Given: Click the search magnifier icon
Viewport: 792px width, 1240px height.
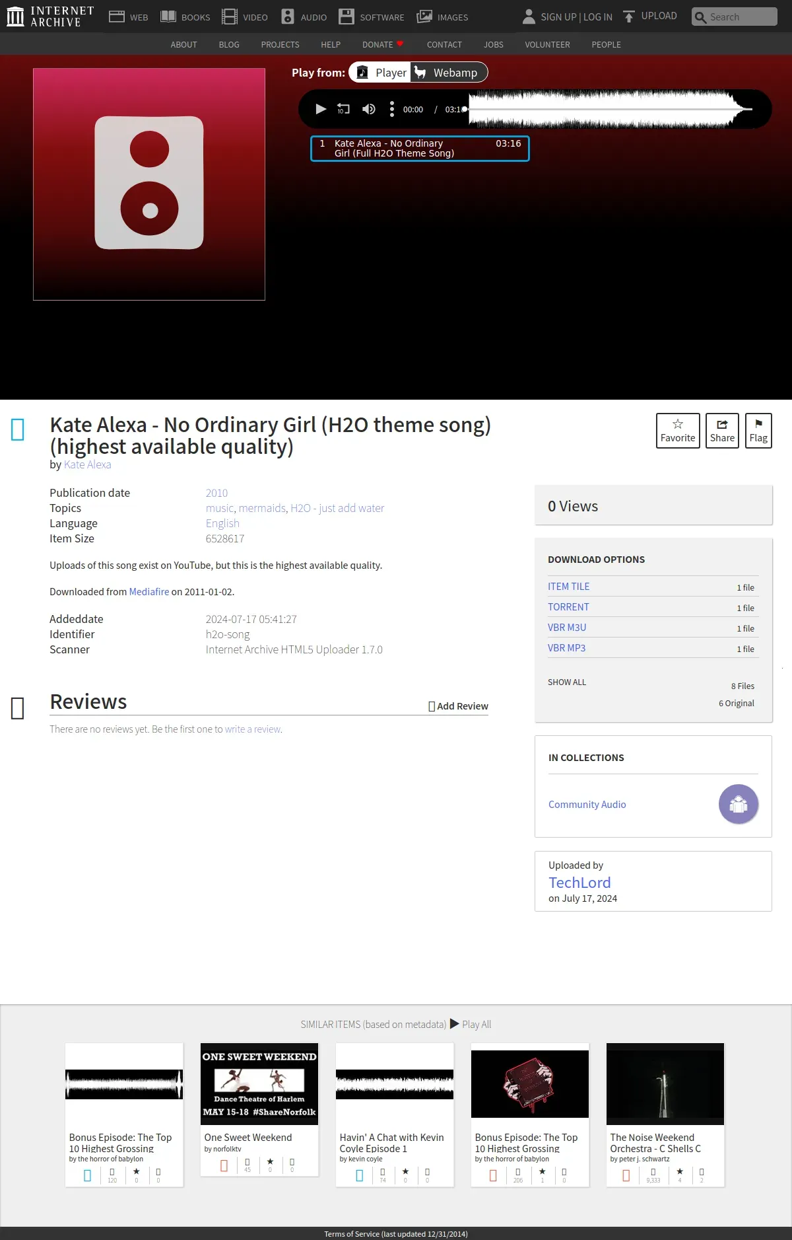Looking at the screenshot, I should pos(700,17).
